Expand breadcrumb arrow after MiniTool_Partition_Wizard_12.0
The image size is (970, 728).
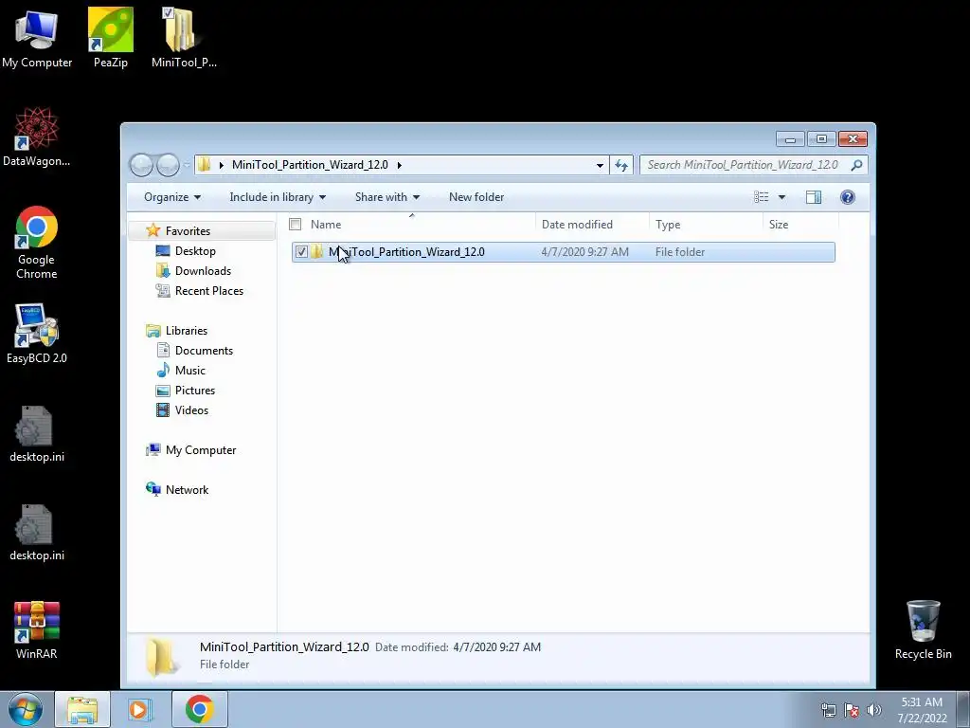tap(399, 165)
